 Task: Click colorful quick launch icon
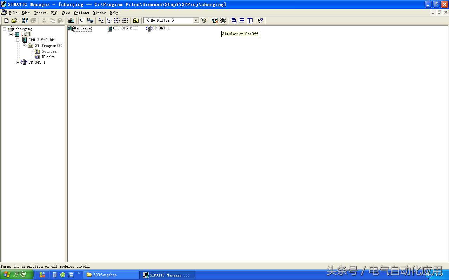42,275
